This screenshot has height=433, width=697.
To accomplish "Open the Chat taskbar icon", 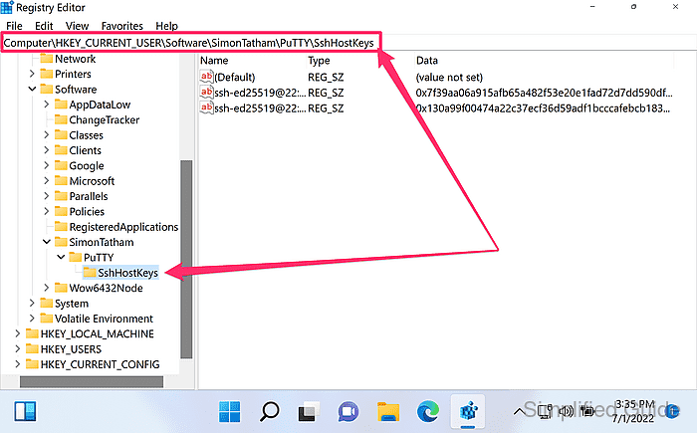I will 348,412.
